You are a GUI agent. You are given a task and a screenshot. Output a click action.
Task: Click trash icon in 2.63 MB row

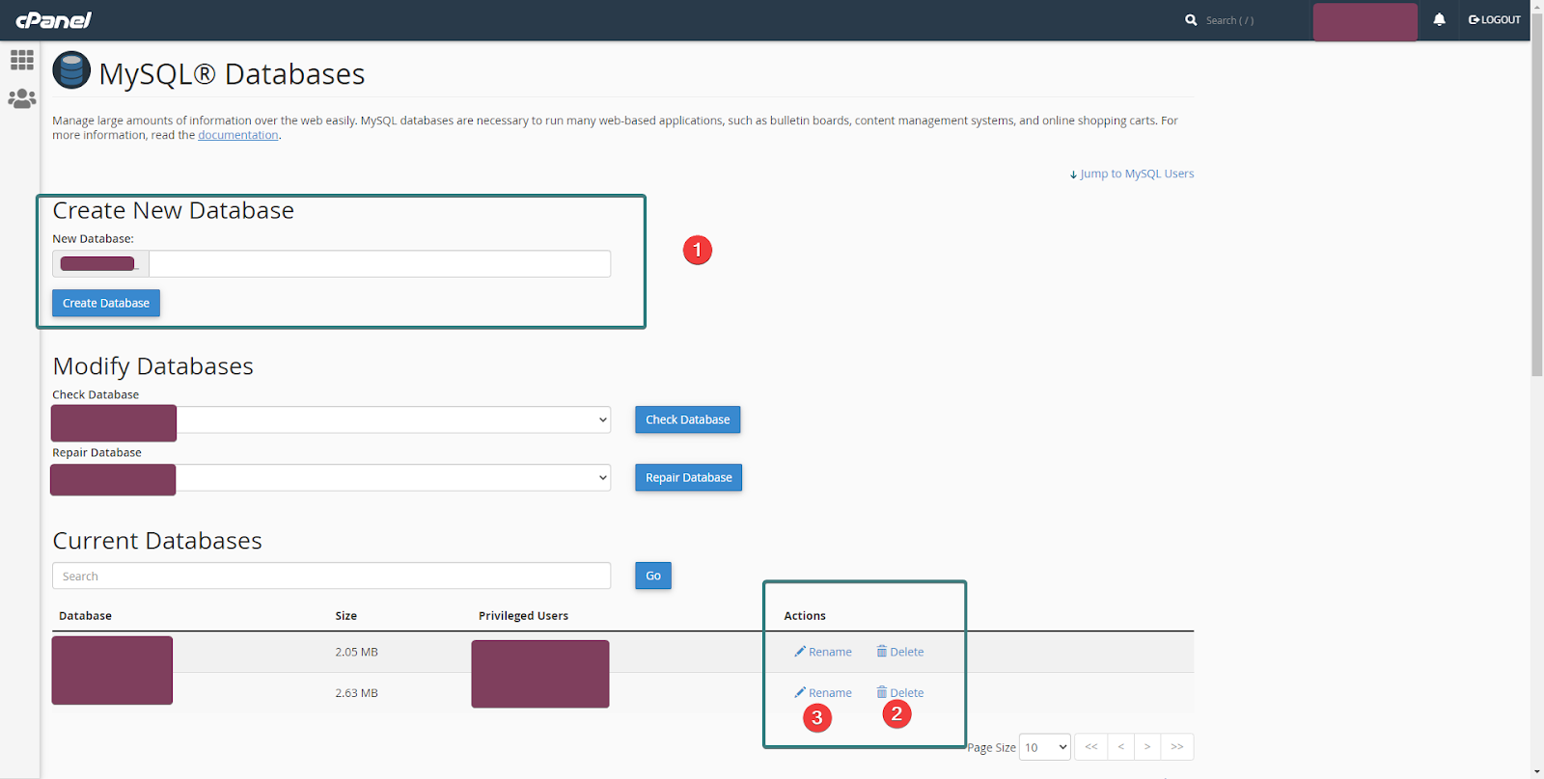click(x=881, y=692)
